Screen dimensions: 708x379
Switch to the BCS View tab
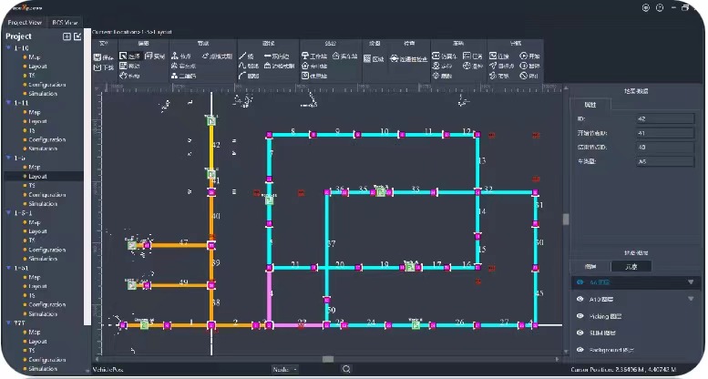(x=66, y=21)
